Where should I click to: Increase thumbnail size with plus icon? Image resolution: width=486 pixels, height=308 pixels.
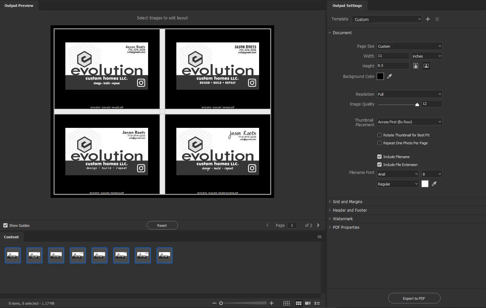click(x=272, y=303)
